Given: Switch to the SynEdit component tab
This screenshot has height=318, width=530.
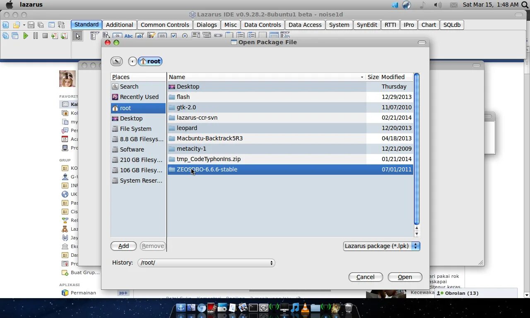Looking at the screenshot, I should click(367, 25).
